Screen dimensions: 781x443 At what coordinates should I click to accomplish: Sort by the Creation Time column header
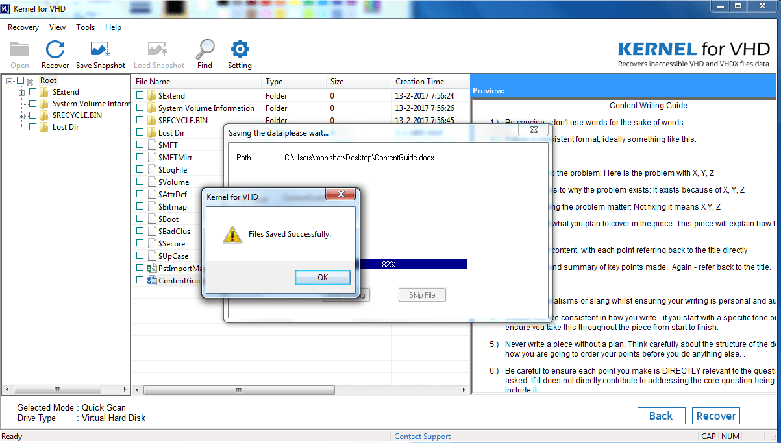(431, 82)
